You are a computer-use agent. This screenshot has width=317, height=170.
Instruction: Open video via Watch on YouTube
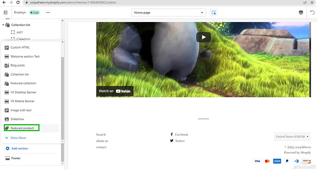pyautogui.click(x=115, y=91)
